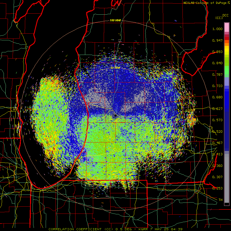This screenshot has height=231, width=231.
Task: Click the 0.840 scale value
Action: pyautogui.click(x=217, y=63)
